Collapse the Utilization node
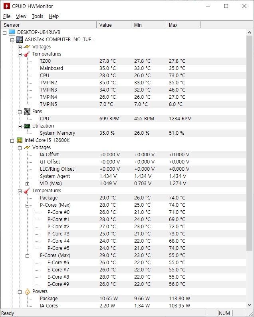 point(20,126)
